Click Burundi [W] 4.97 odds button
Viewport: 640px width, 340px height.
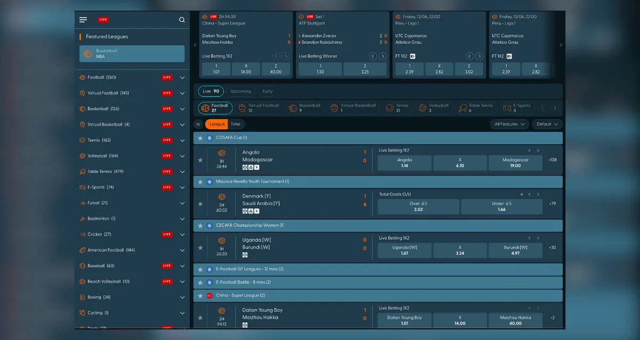[515, 250]
